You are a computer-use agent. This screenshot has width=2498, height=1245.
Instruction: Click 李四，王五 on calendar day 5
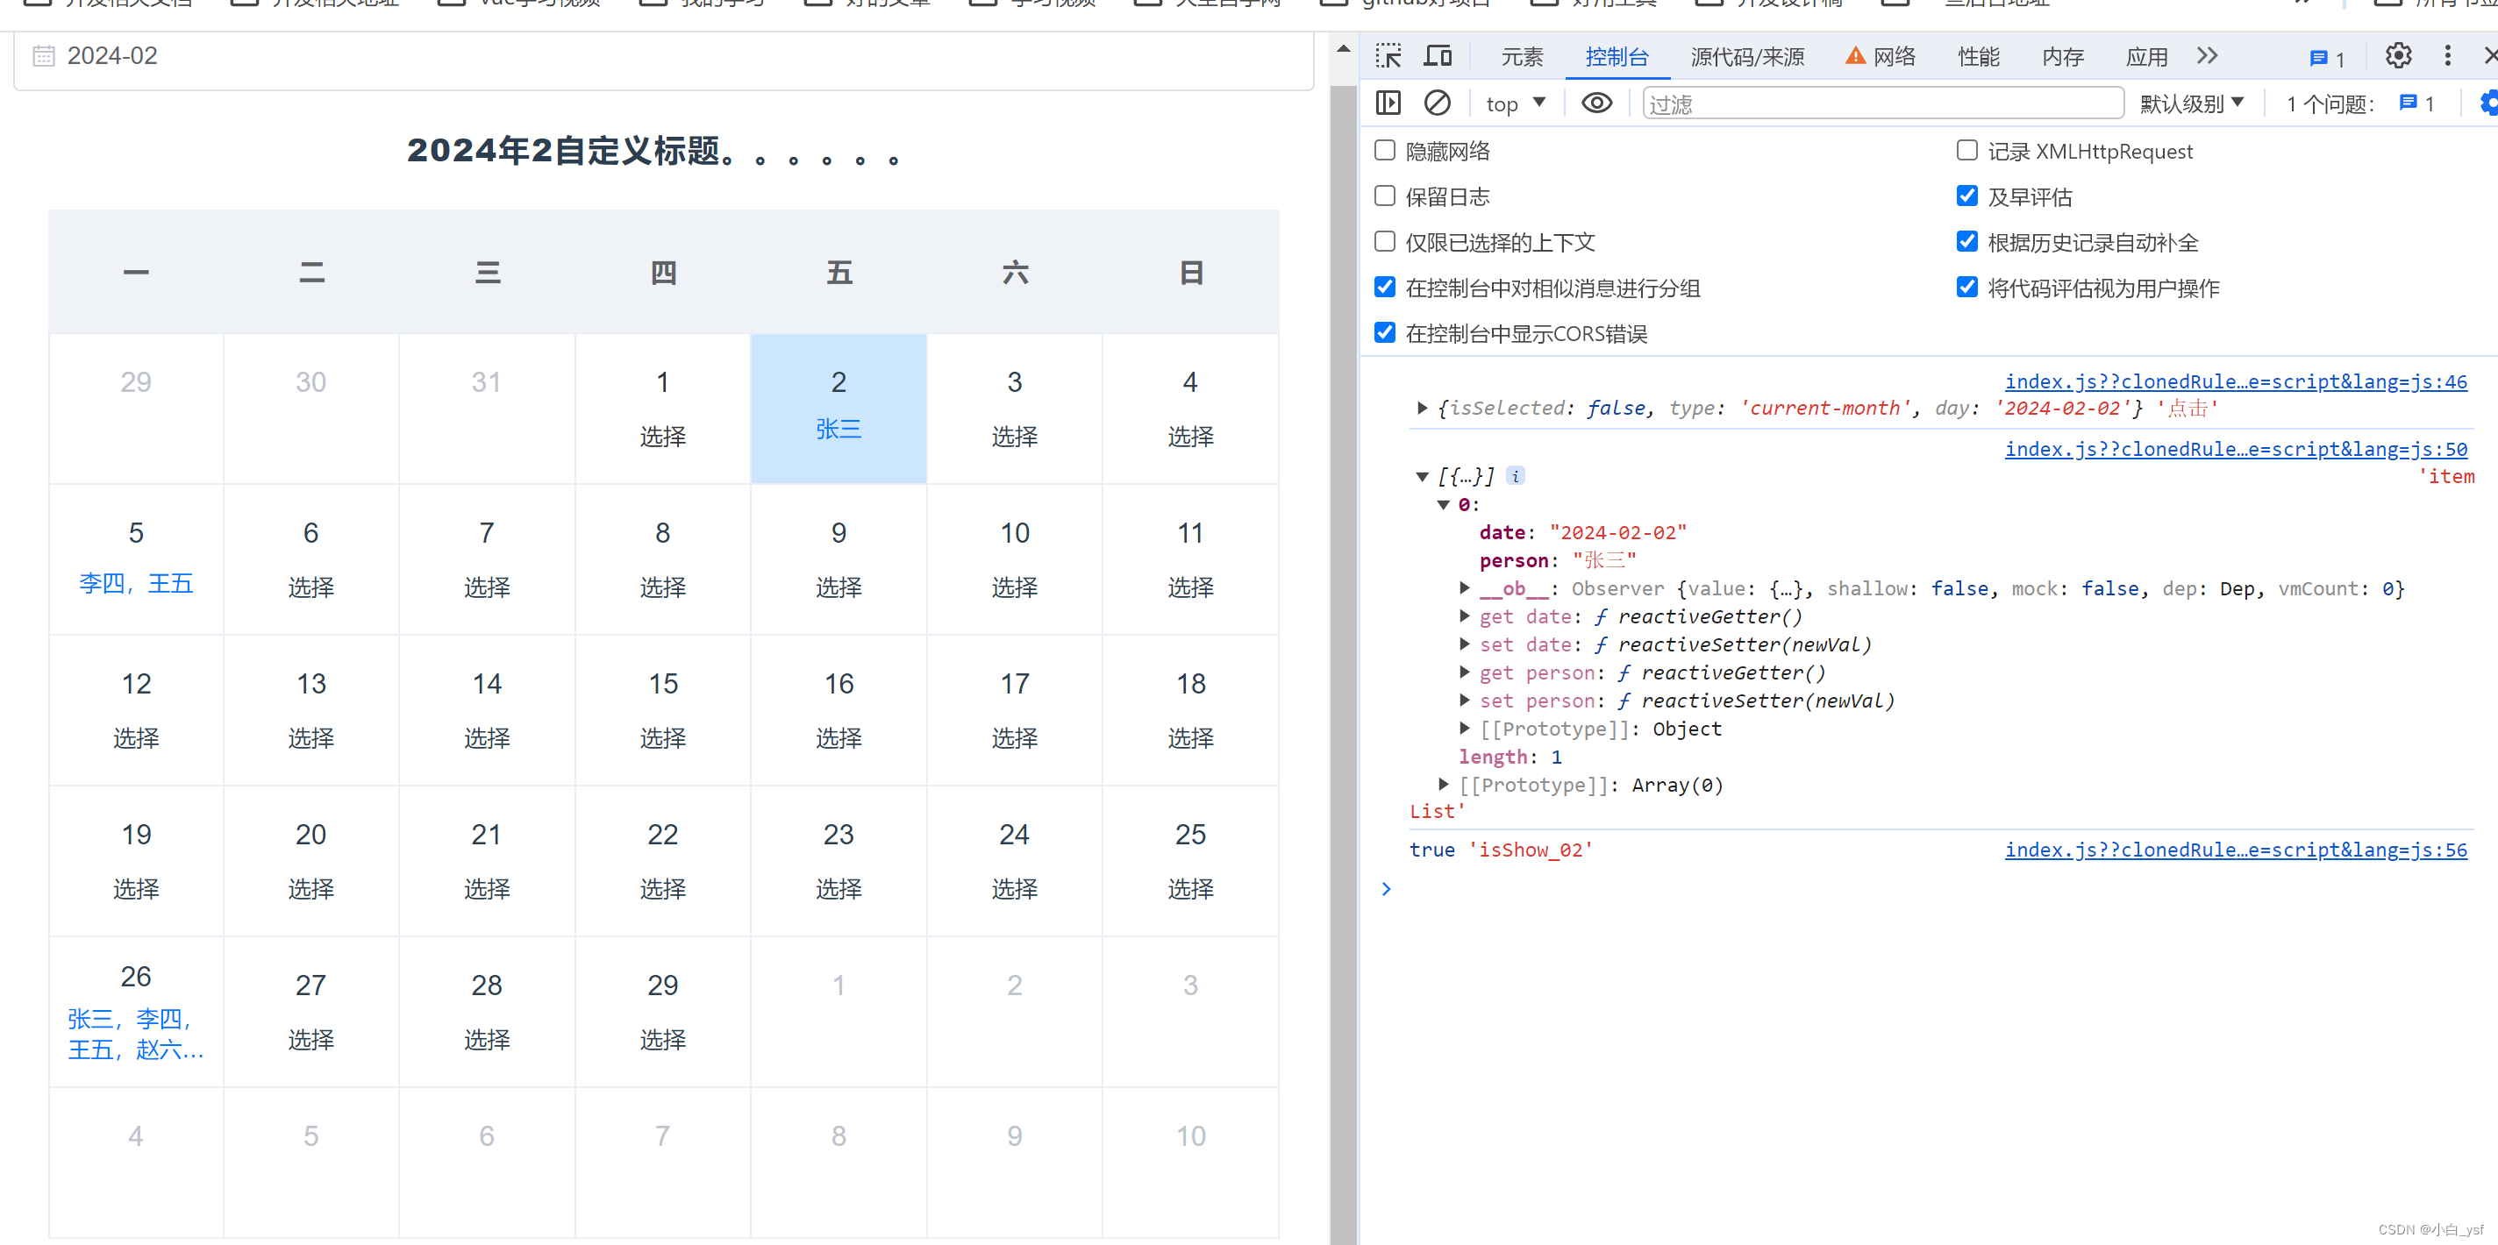[x=136, y=583]
